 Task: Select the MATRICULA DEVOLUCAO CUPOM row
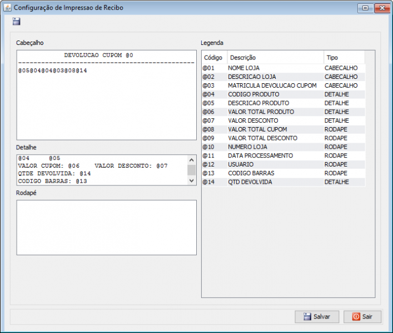pos(283,85)
